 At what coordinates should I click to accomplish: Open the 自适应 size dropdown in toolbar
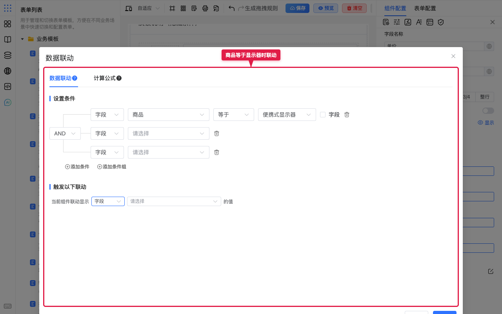149,8
